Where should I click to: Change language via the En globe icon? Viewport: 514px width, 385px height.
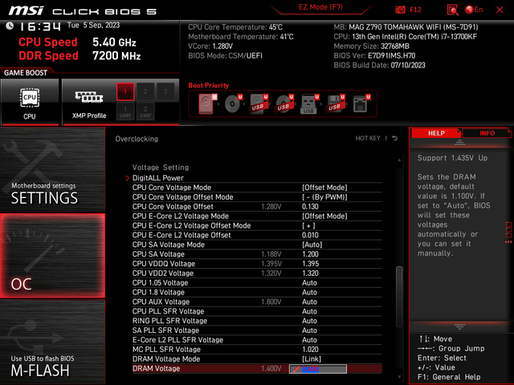[x=474, y=10]
